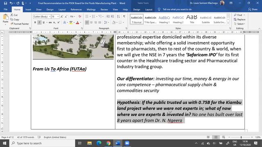This screenshot has height=147, width=262.
Task: Switch to Web Layout view
Action: [224, 137]
